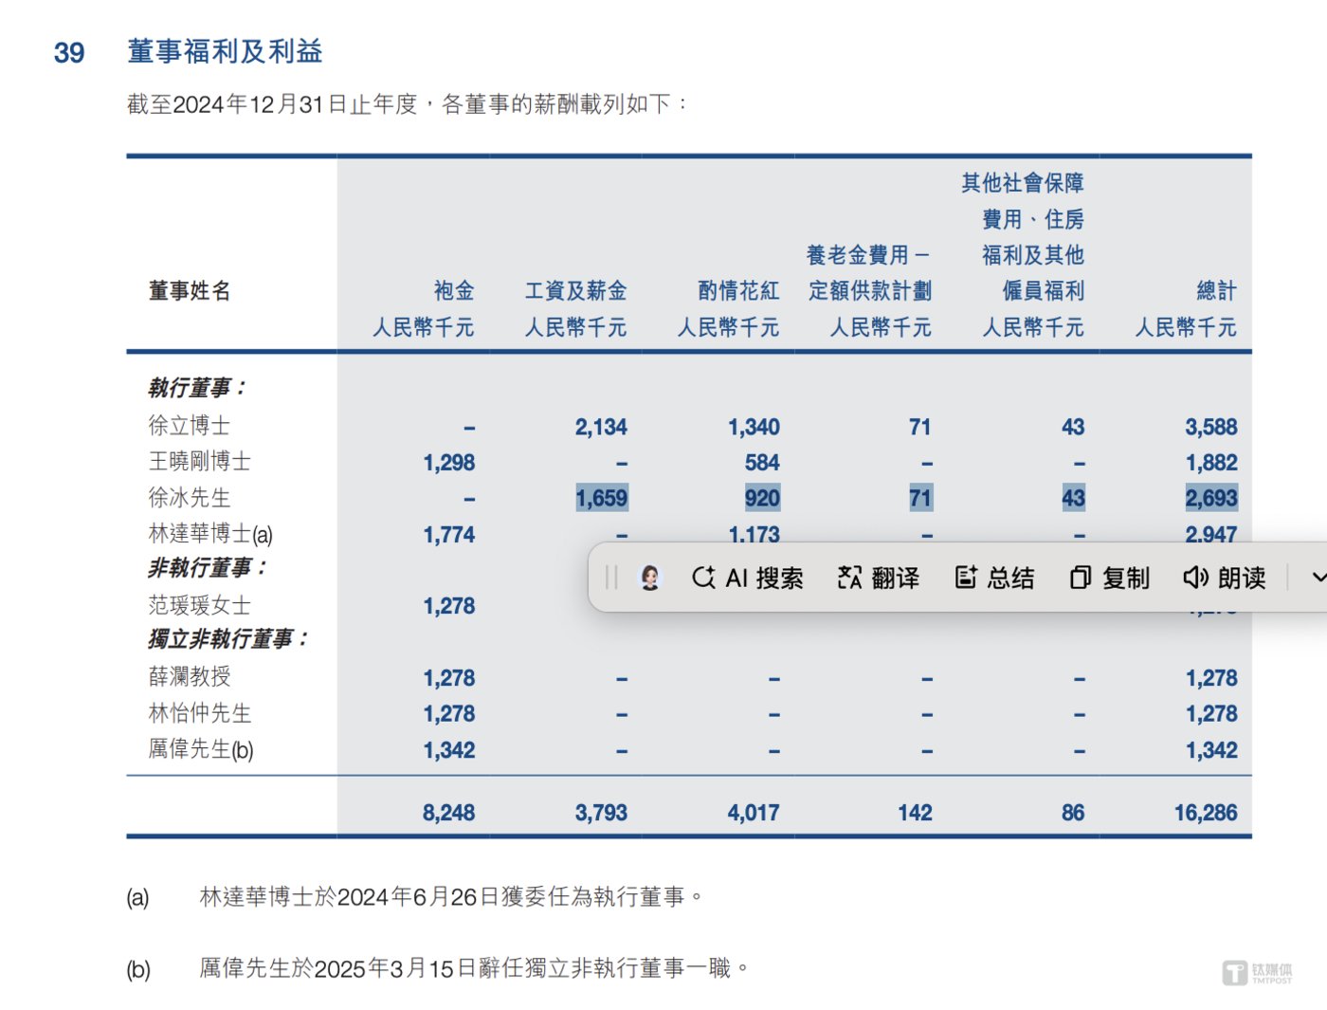This screenshot has height=1010, width=1327.
Task: Click the section heading 董事福利及利益
Action: 225,51
